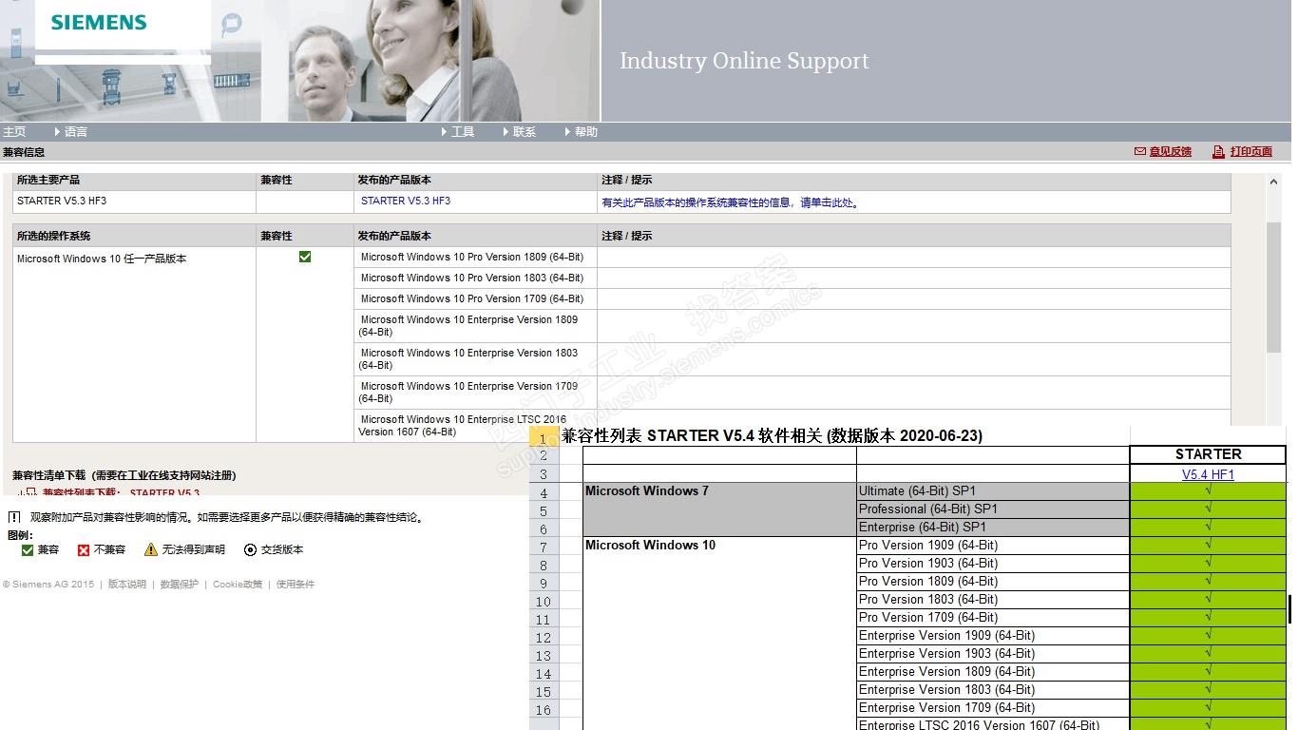Click the Windows 10 Enterprise Version 1809 web table row
The height and width of the screenshot is (730, 1298).
pyautogui.click(x=792, y=326)
